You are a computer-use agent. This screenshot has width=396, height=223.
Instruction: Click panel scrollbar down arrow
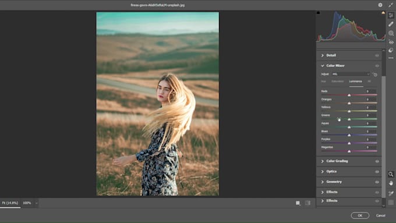(384, 206)
